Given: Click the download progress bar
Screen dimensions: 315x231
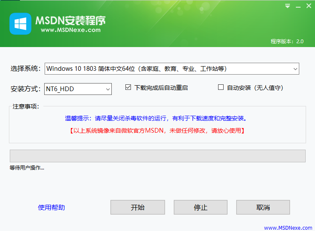Looking at the screenshot, I should (158, 156).
